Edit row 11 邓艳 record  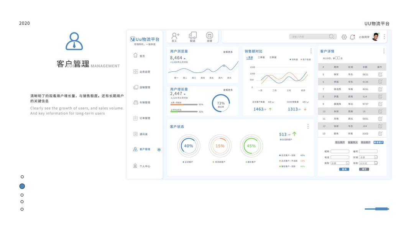pos(380,119)
